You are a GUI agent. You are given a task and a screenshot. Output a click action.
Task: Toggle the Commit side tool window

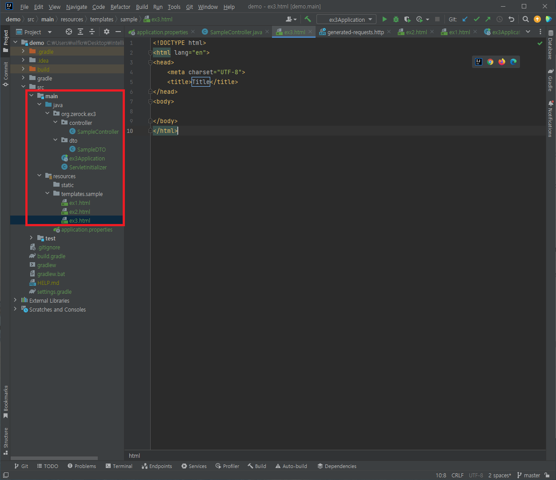point(5,74)
